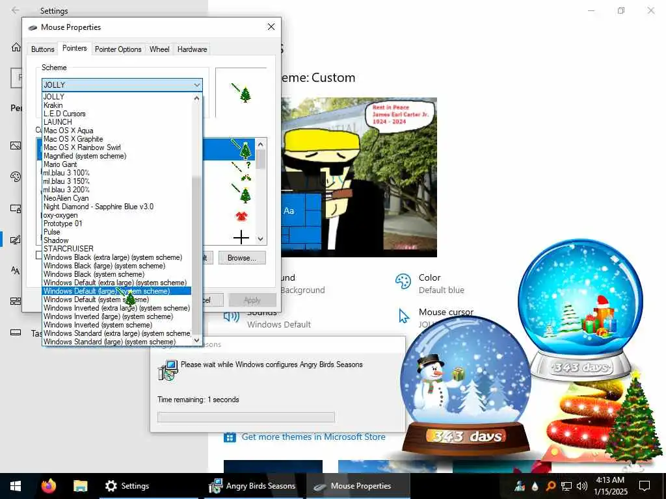
Task: Choose Windows Standard (large) scheme
Action: [117, 342]
